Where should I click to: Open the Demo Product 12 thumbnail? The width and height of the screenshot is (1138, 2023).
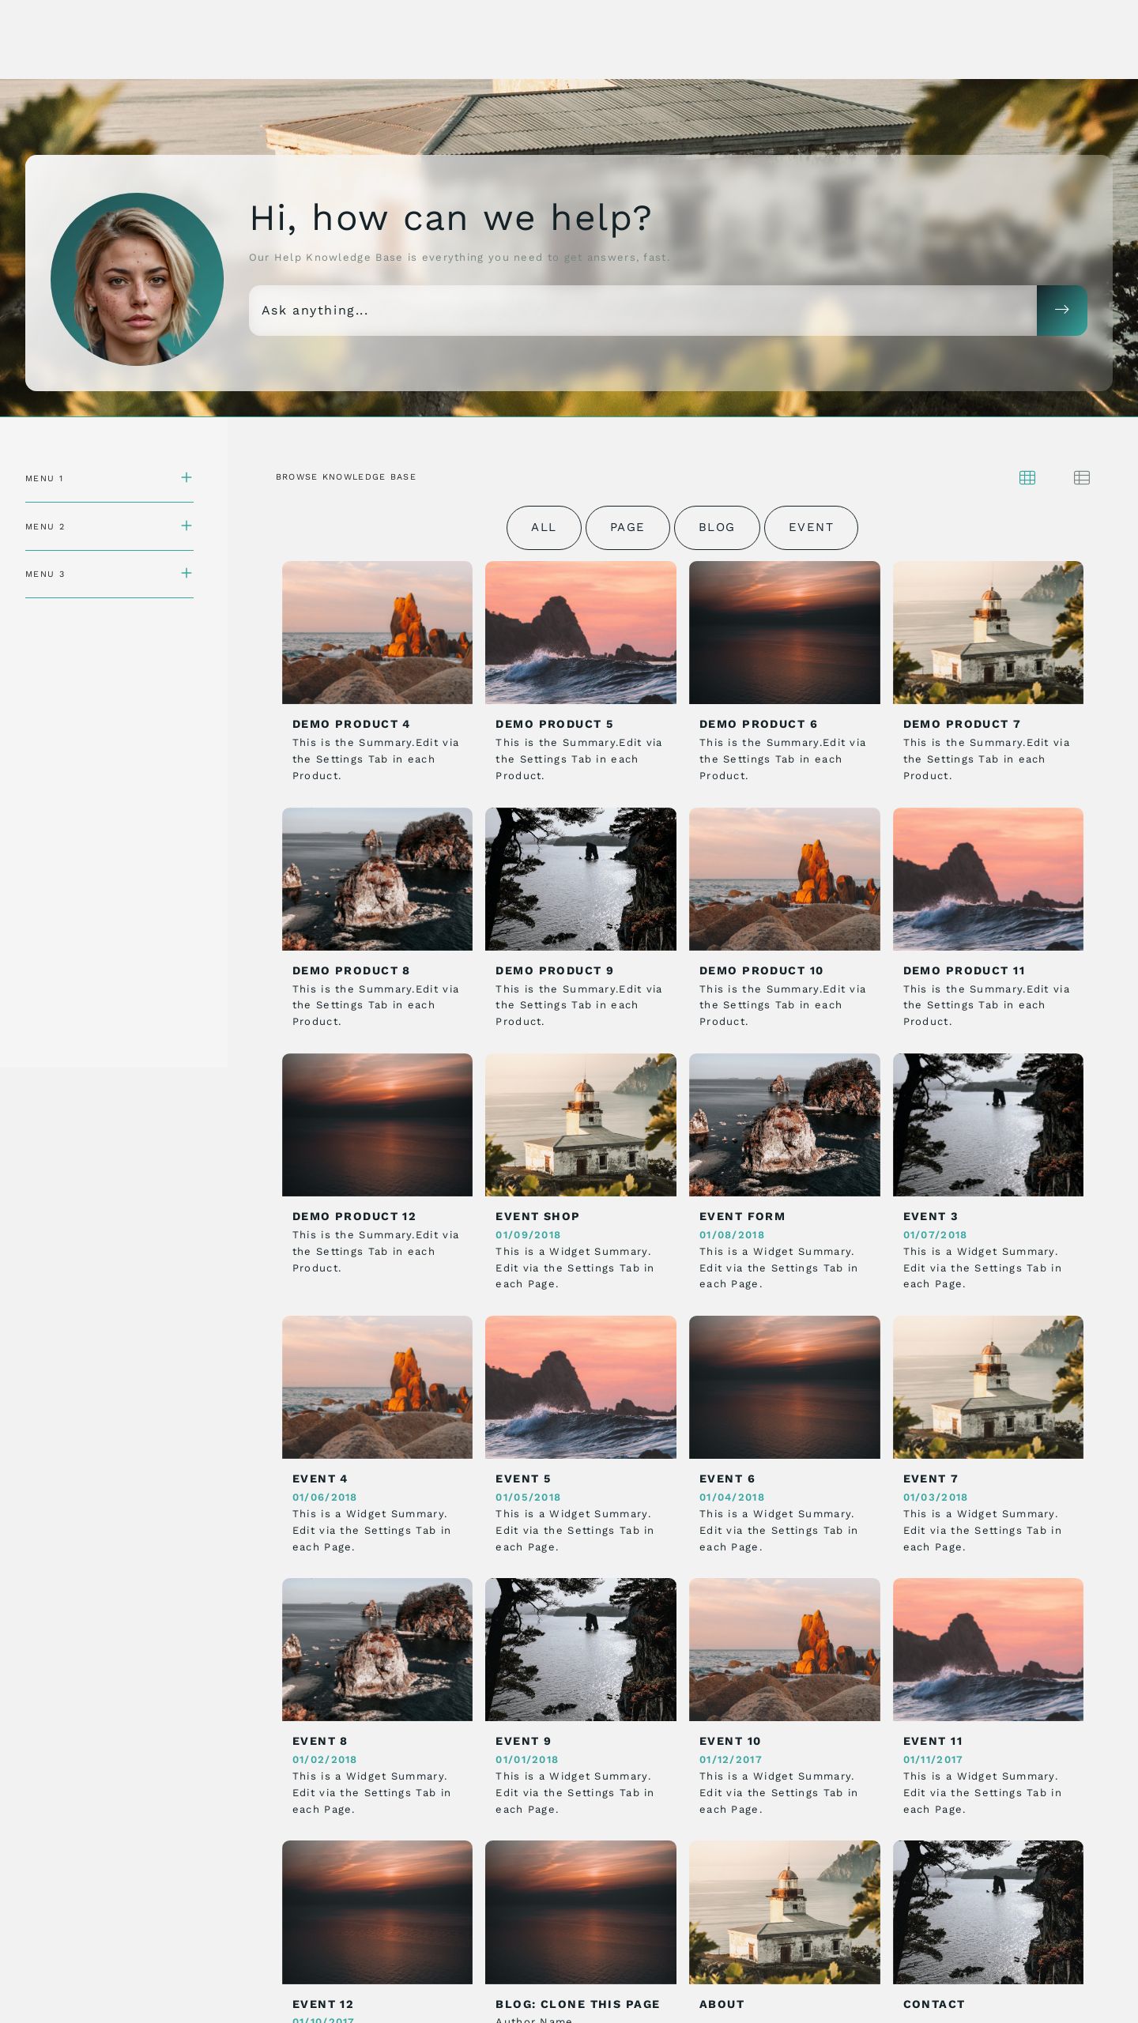click(x=377, y=1125)
